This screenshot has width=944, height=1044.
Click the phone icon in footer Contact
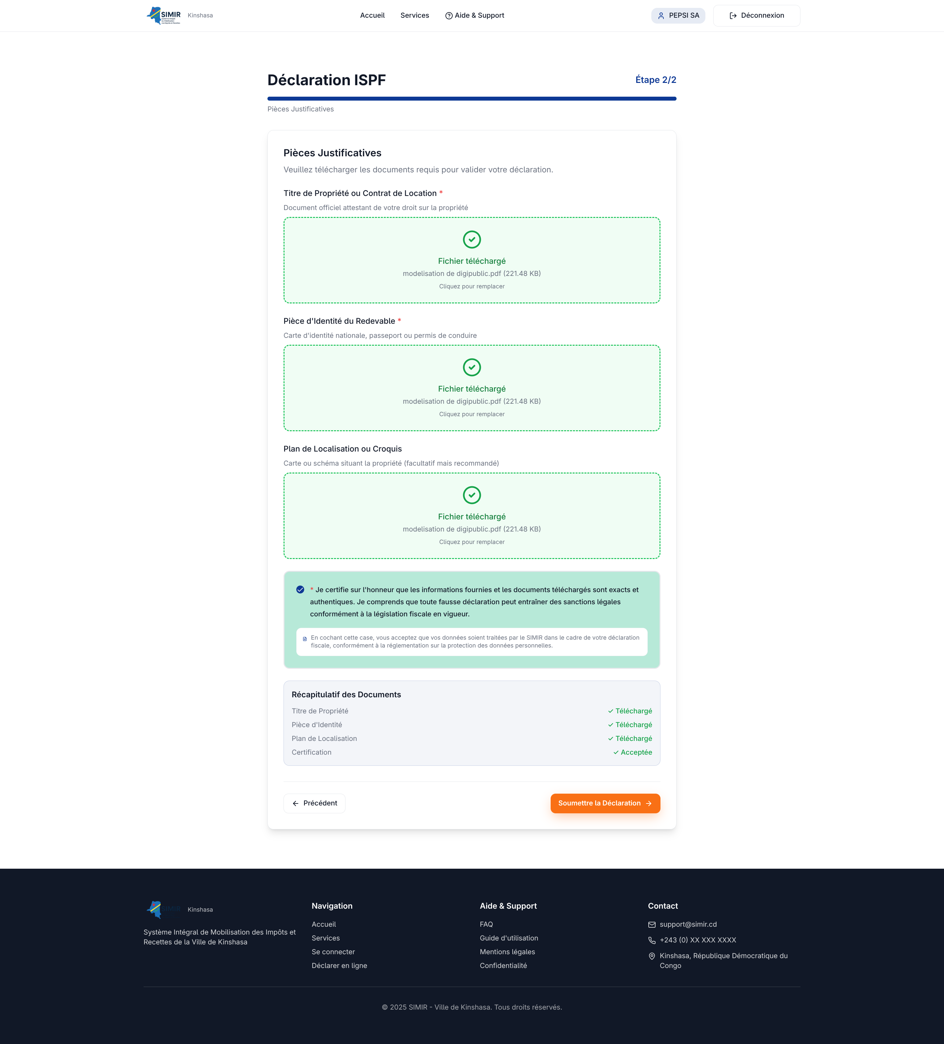(652, 940)
